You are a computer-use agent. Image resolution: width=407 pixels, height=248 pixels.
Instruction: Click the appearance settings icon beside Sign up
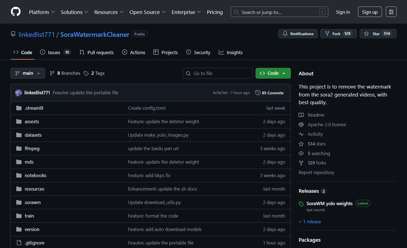click(x=391, y=12)
